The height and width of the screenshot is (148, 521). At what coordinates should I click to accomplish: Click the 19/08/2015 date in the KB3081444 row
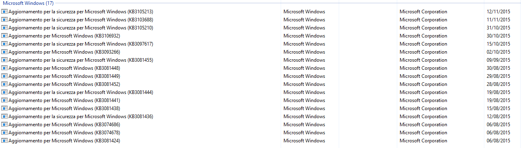tap(498, 92)
